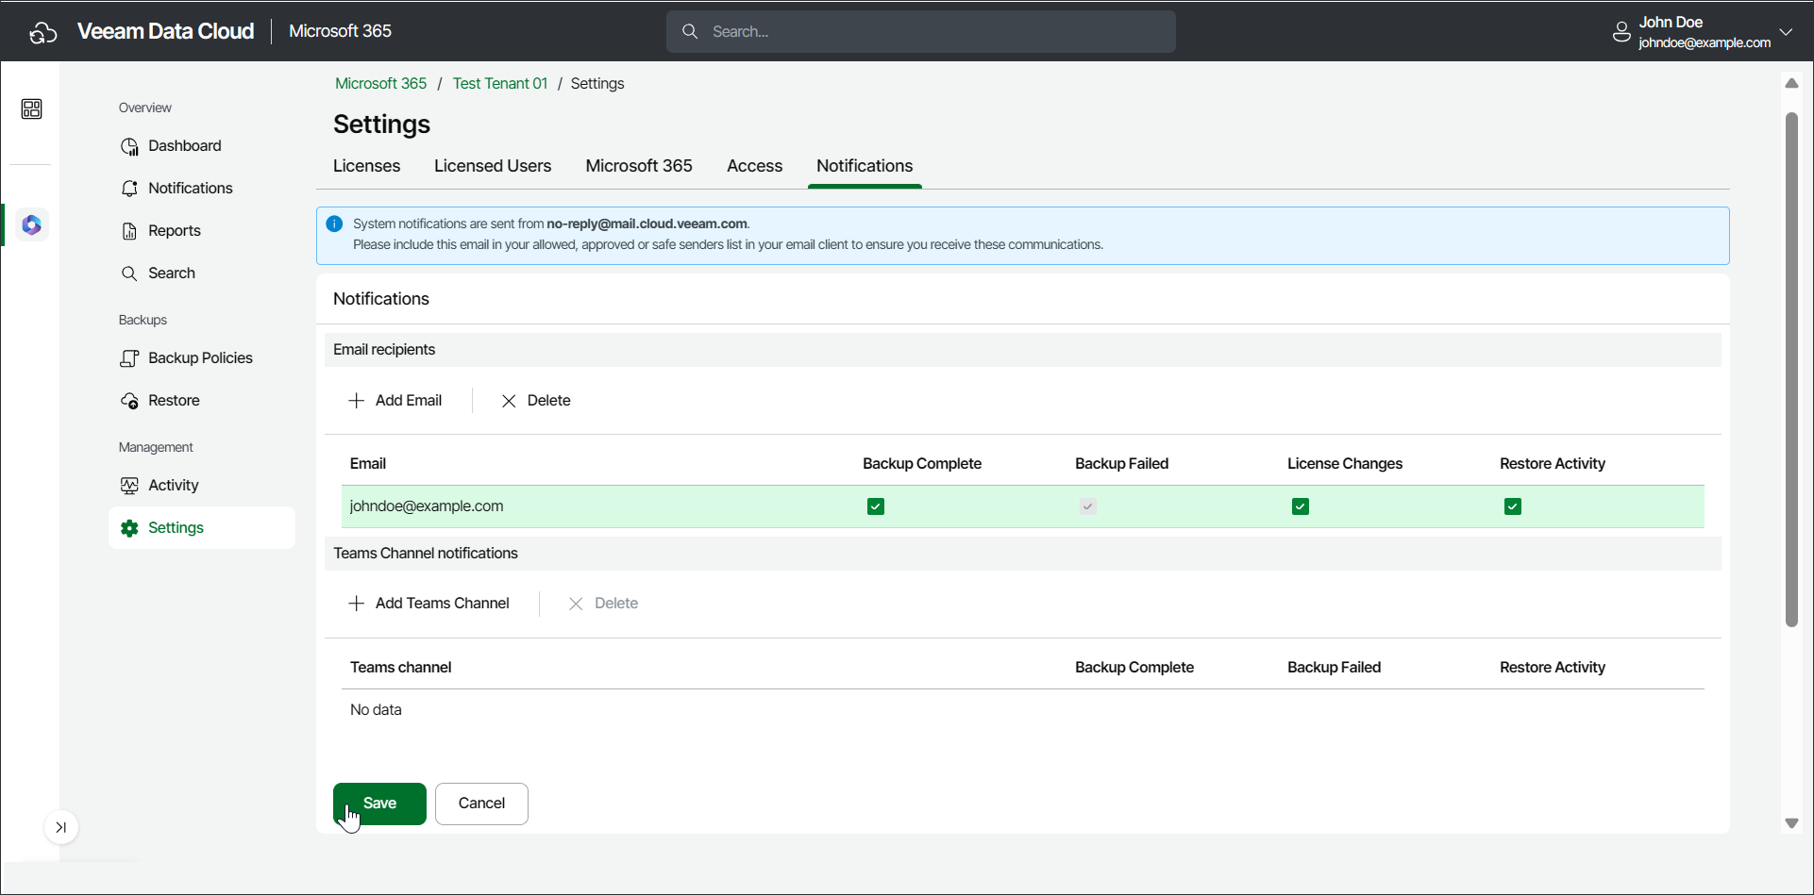The width and height of the screenshot is (1814, 895).
Task: Follow the Microsoft 365 breadcrumb link
Action: click(381, 84)
